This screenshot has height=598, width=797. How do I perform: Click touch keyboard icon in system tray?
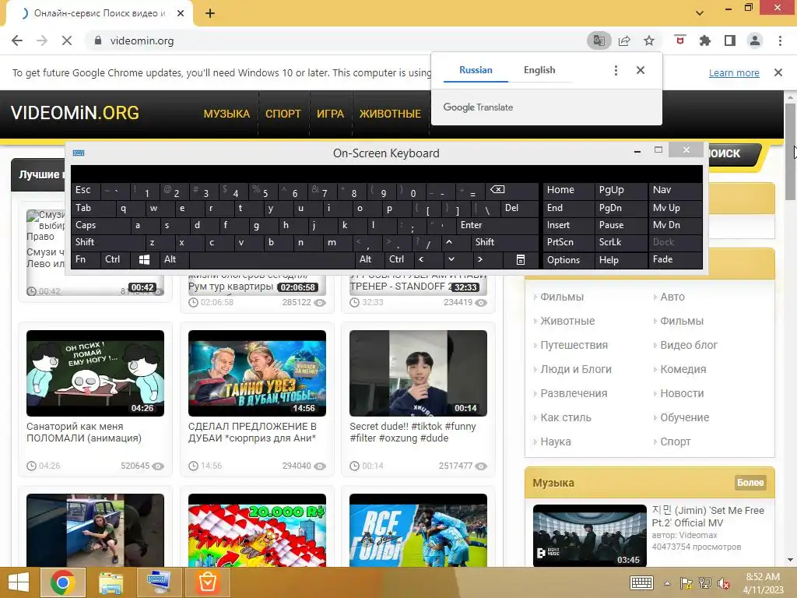(641, 582)
